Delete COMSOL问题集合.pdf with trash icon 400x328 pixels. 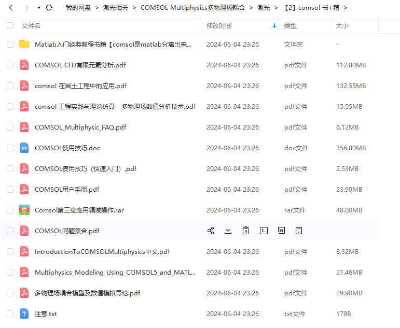click(x=246, y=231)
